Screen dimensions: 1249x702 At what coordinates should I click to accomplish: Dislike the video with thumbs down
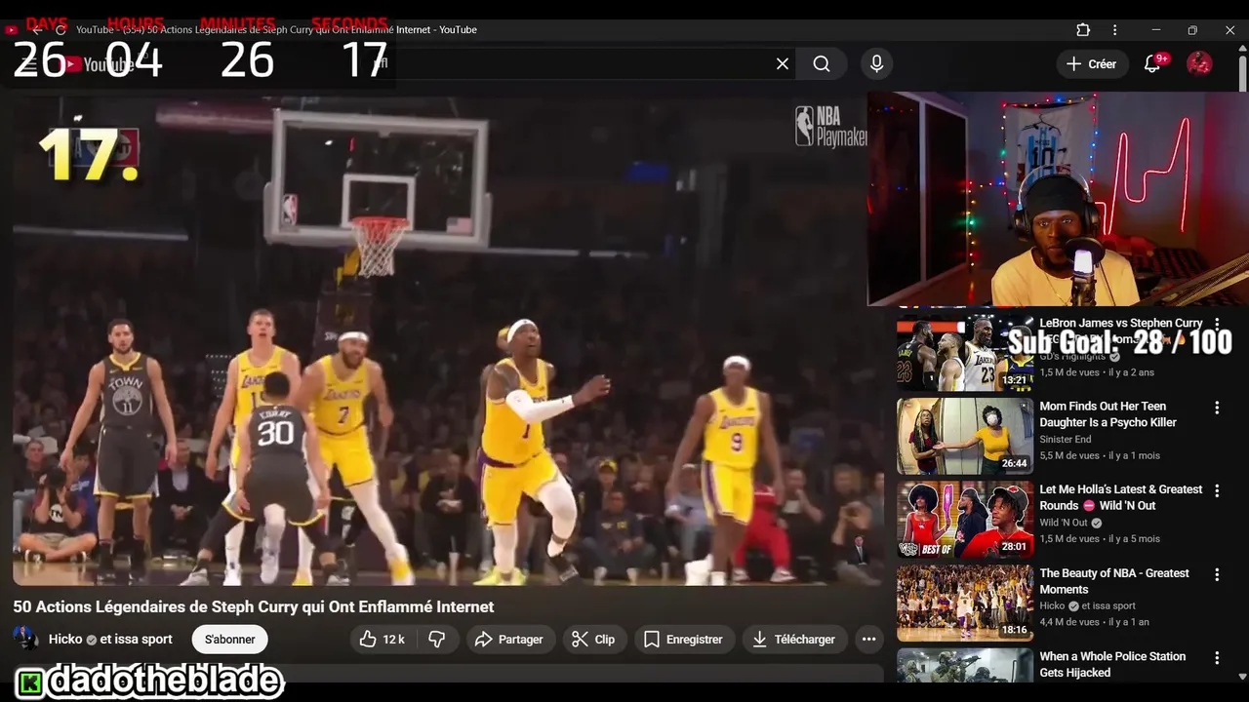pos(437,640)
